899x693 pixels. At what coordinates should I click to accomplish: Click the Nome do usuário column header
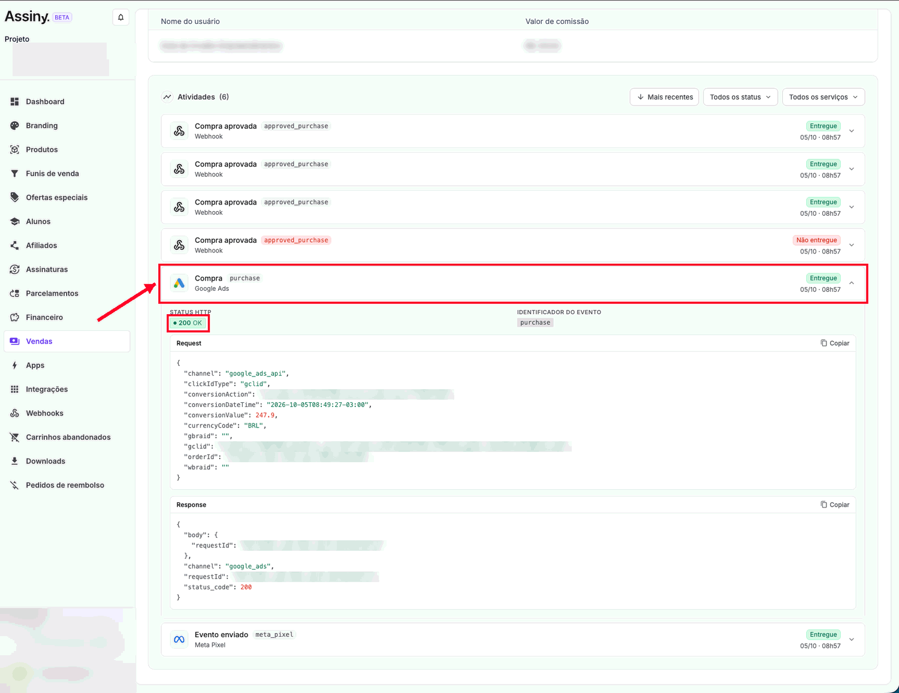pos(190,22)
